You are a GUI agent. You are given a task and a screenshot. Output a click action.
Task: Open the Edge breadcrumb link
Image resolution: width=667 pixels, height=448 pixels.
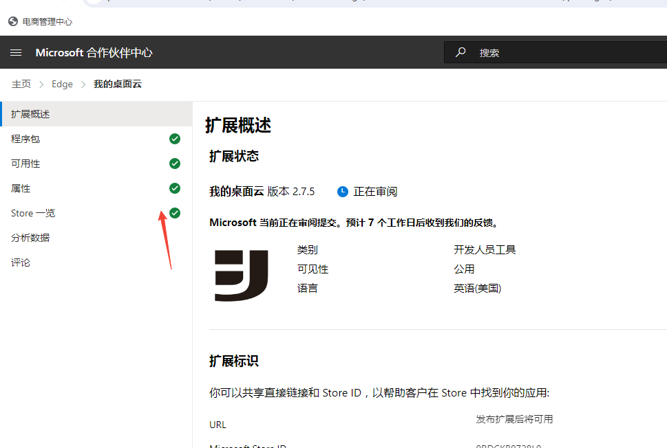click(x=62, y=84)
